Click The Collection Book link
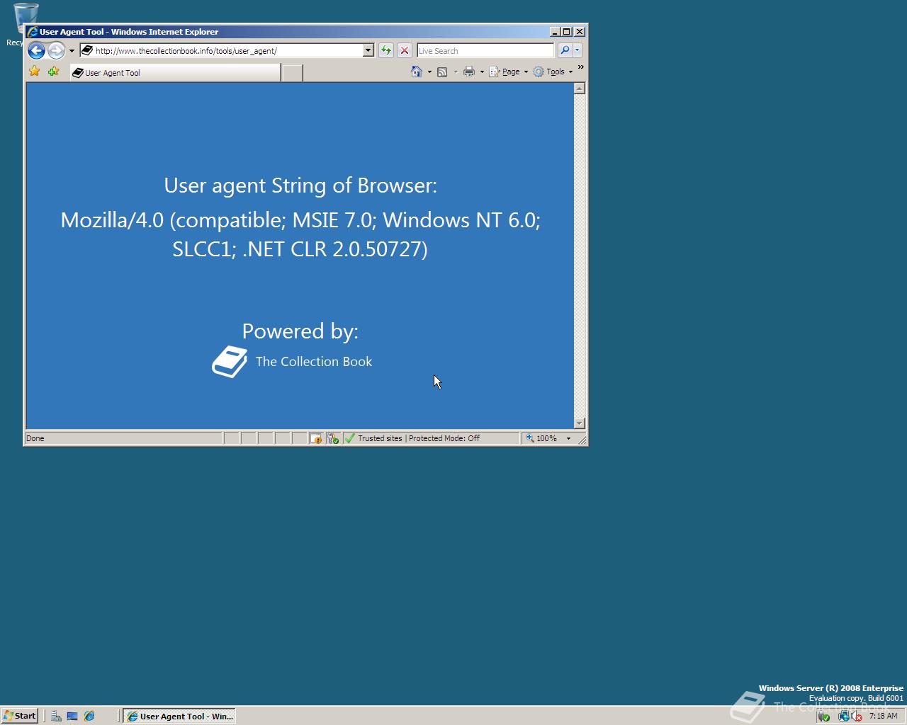The image size is (907, 725). [314, 361]
